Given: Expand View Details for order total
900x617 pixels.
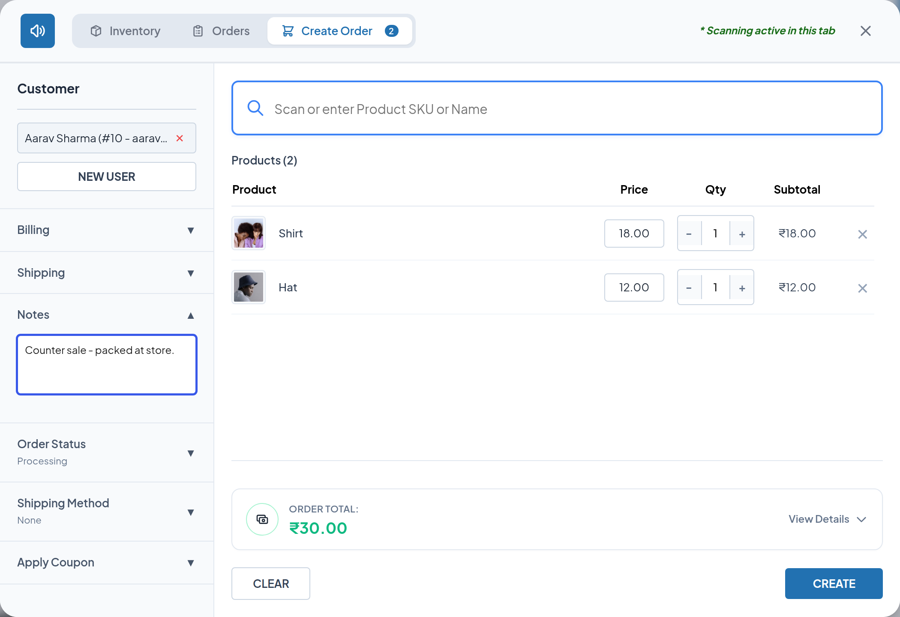Looking at the screenshot, I should click(x=828, y=519).
